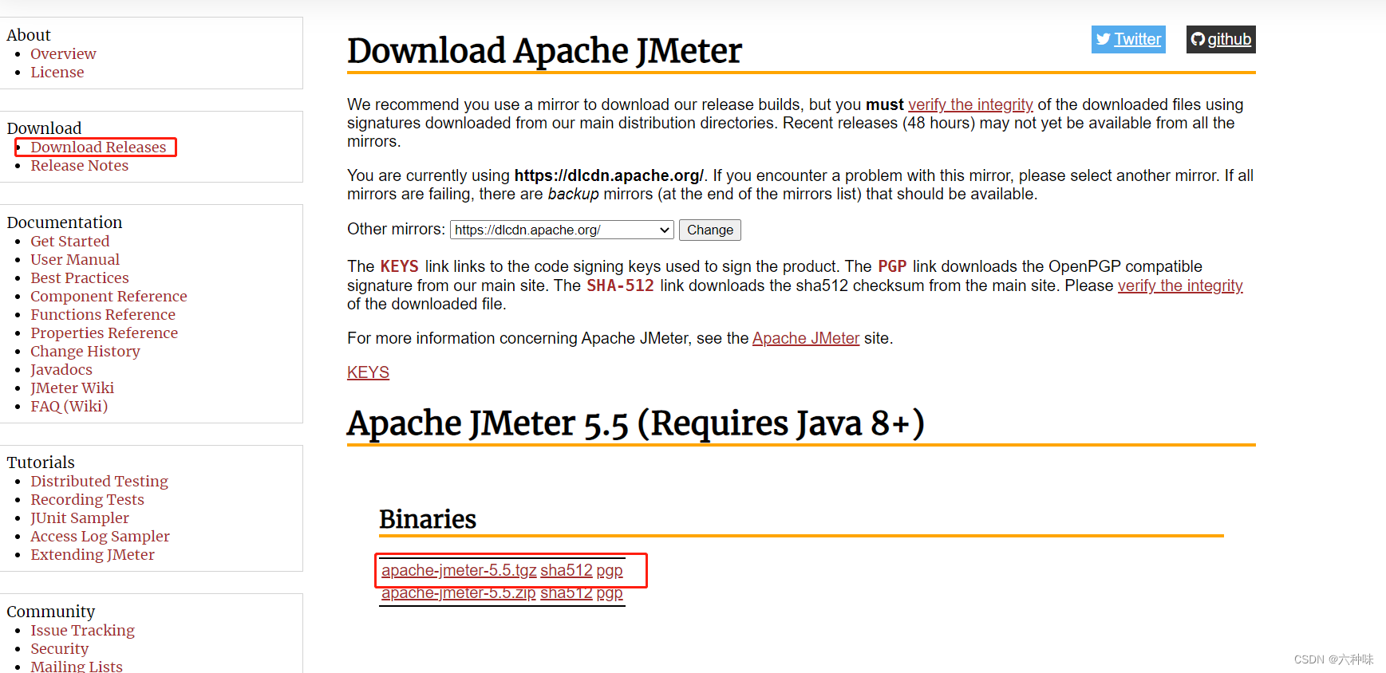Open Best Practices page
1386x673 pixels.
[x=80, y=277]
